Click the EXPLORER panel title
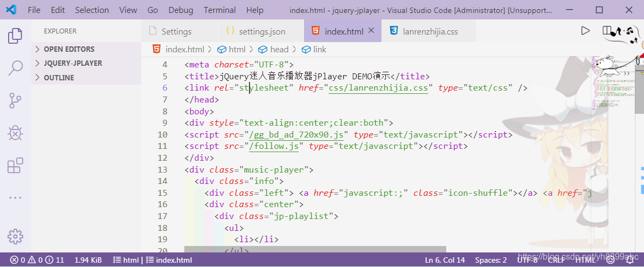Screen dimensions: 644x267 coord(60,31)
